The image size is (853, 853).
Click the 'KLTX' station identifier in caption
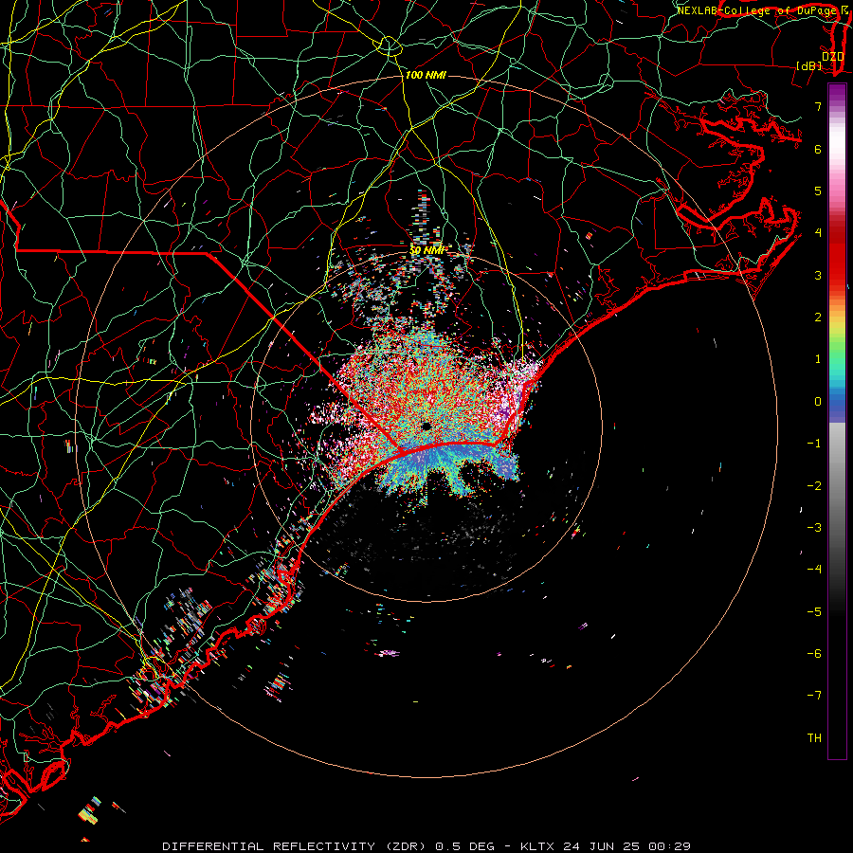click(x=537, y=846)
